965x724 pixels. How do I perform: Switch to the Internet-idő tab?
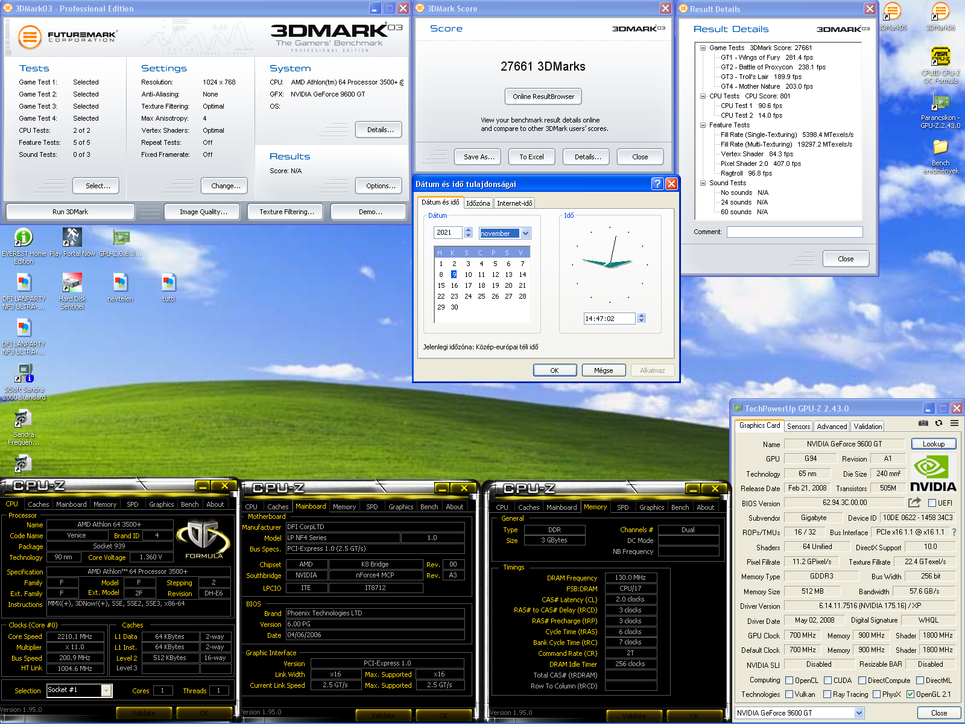click(514, 203)
